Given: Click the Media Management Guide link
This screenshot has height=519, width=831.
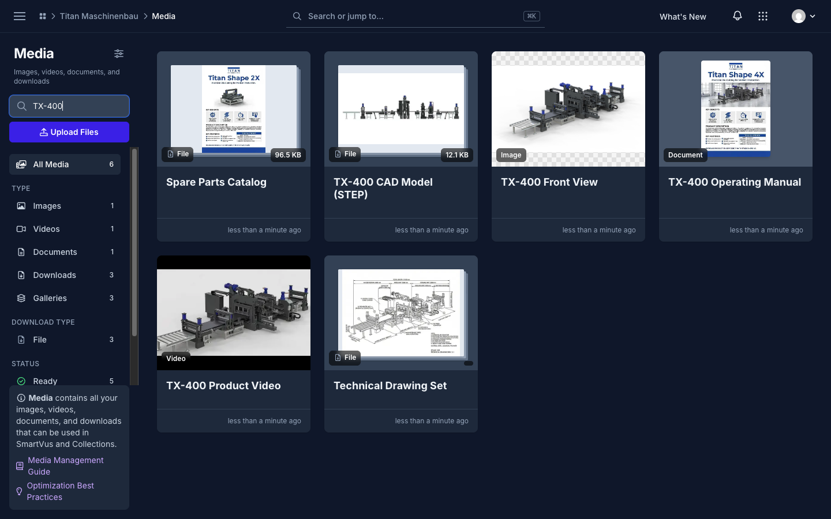Looking at the screenshot, I should pyautogui.click(x=65, y=466).
